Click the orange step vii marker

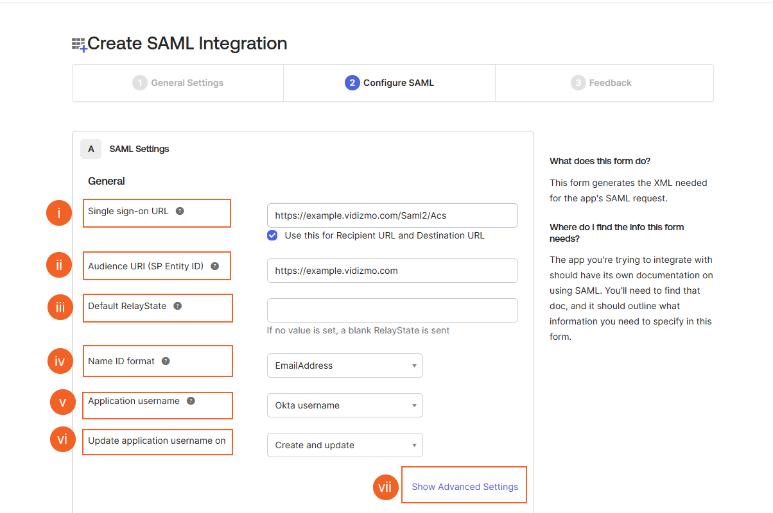point(385,487)
